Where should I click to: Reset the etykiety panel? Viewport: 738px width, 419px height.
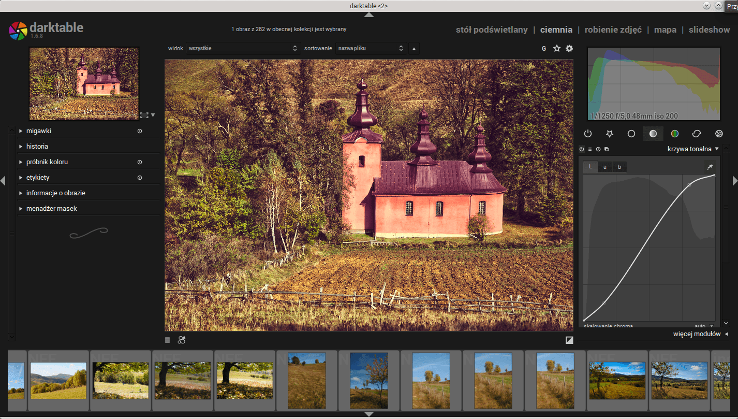(140, 178)
